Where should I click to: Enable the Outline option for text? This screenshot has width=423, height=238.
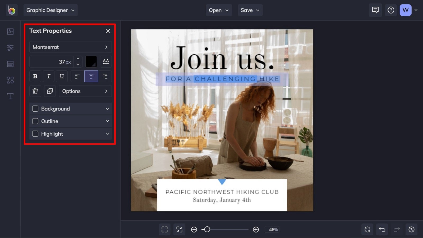tap(35, 121)
